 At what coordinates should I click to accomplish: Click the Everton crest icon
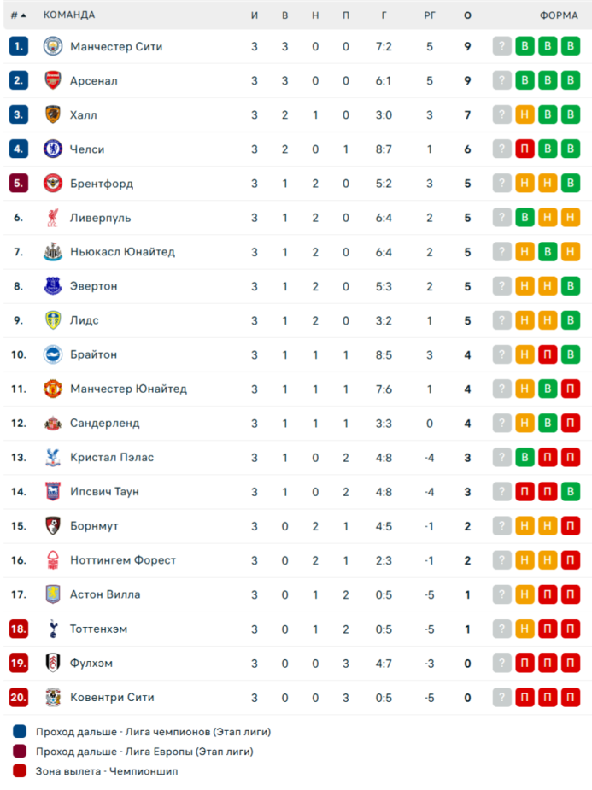coord(52,286)
